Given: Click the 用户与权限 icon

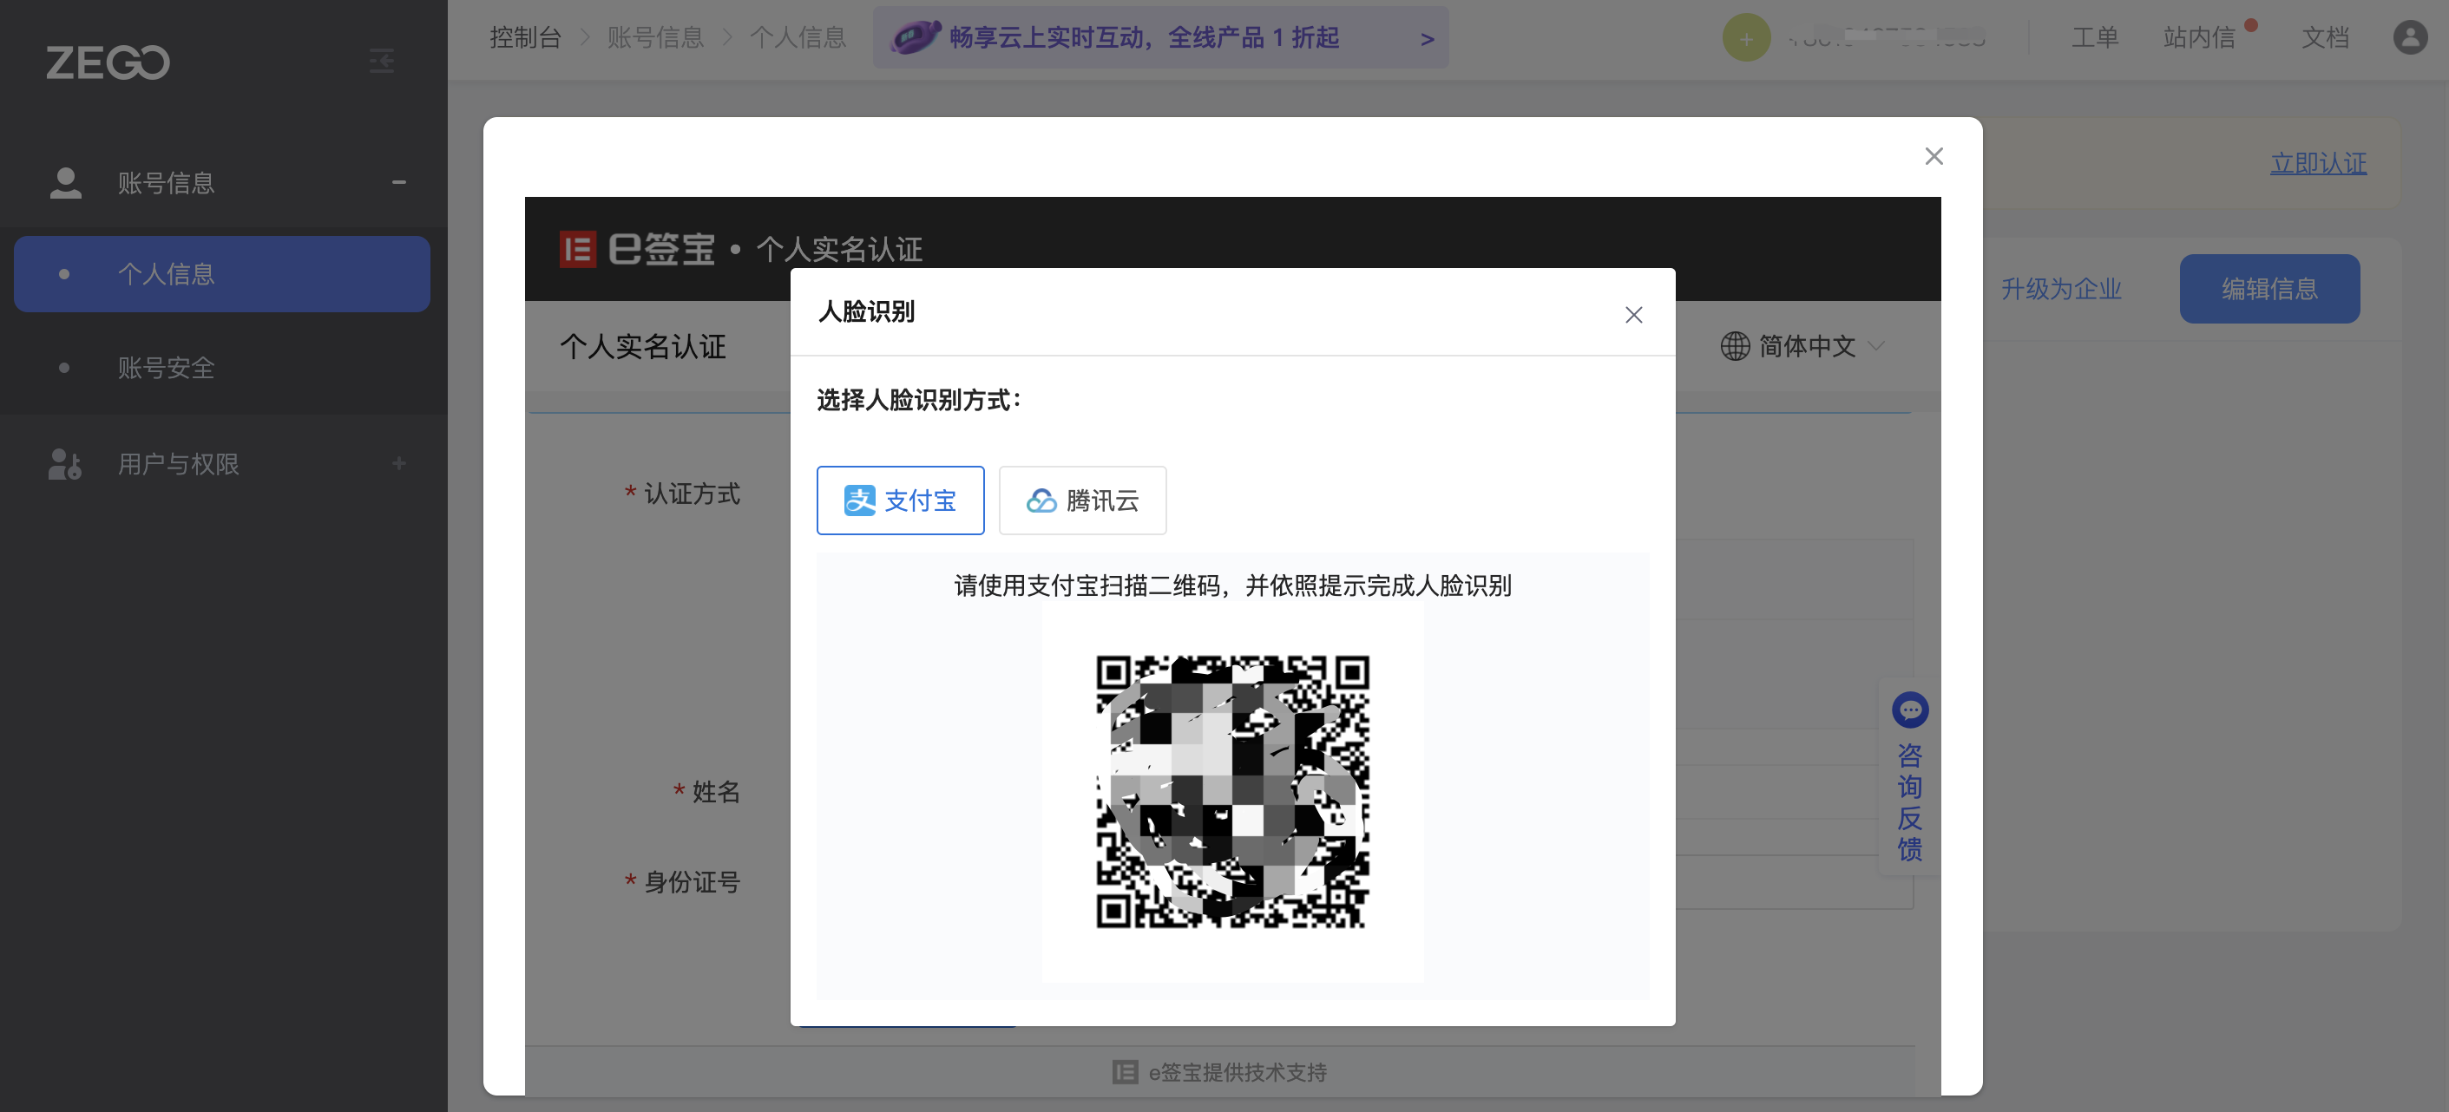Looking at the screenshot, I should (x=64, y=464).
